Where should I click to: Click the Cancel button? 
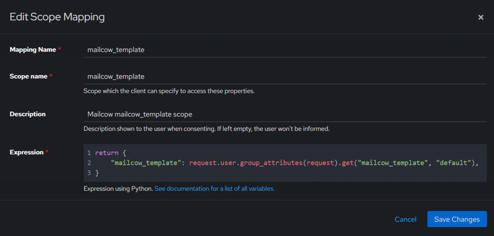coord(405,219)
